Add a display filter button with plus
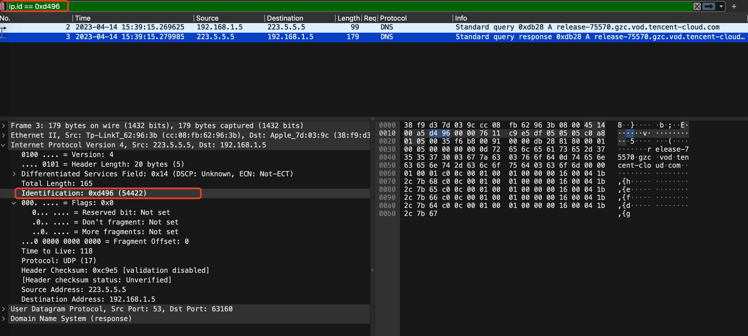 pyautogui.click(x=734, y=6)
